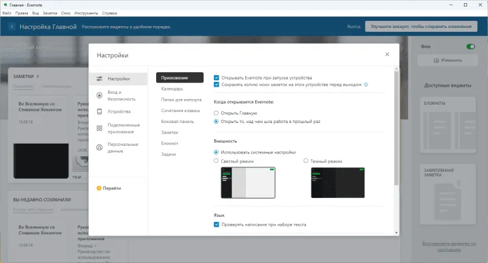This screenshot has width=488, height=263.
Task: Click the Перейти link in sidebar
Action: pos(112,188)
